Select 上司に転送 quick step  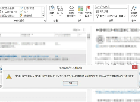[x=27, y=8]
